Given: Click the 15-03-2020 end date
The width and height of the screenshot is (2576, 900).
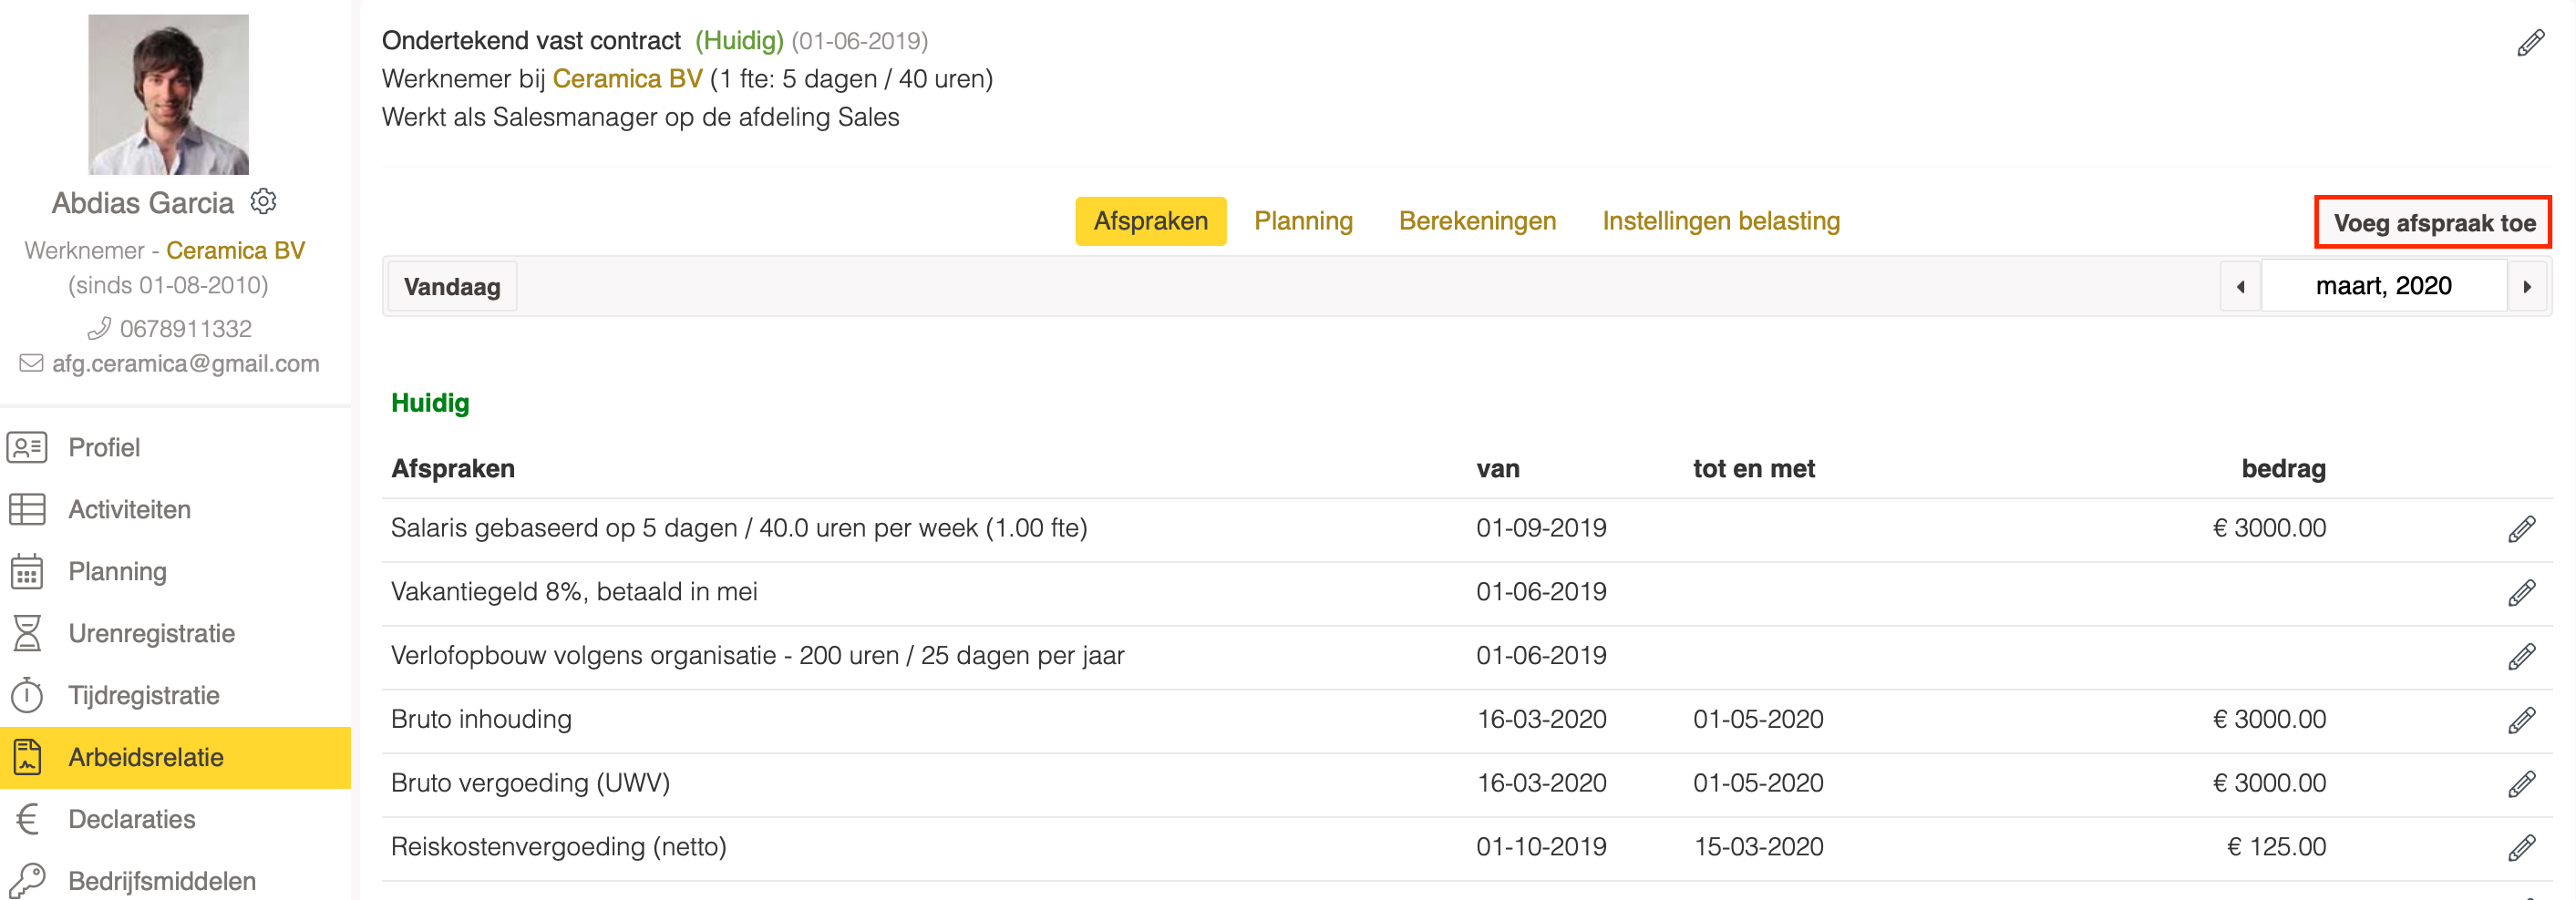Looking at the screenshot, I should [x=1758, y=847].
